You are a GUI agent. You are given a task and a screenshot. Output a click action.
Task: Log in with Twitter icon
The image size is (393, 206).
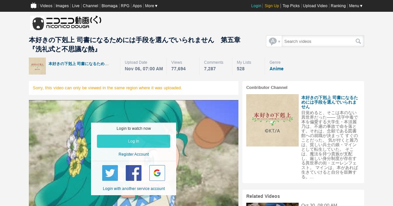pos(110,173)
